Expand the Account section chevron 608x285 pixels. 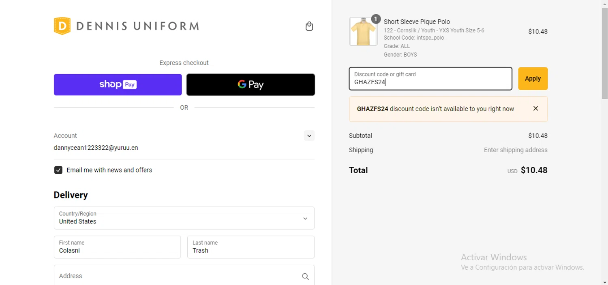tap(309, 136)
